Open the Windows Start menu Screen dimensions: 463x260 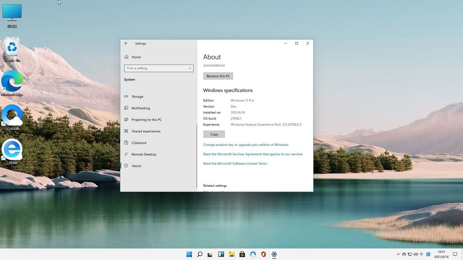189,254
